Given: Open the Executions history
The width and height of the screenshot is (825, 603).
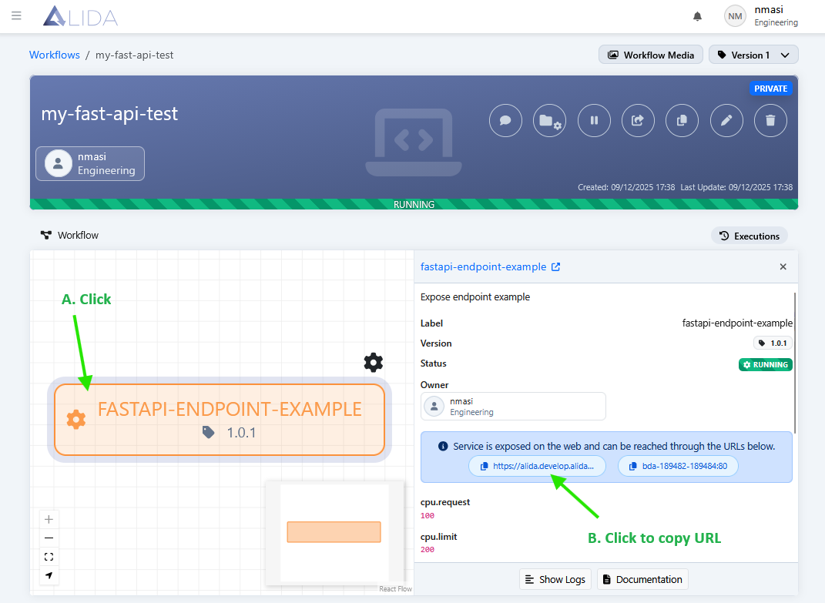Looking at the screenshot, I should [750, 236].
